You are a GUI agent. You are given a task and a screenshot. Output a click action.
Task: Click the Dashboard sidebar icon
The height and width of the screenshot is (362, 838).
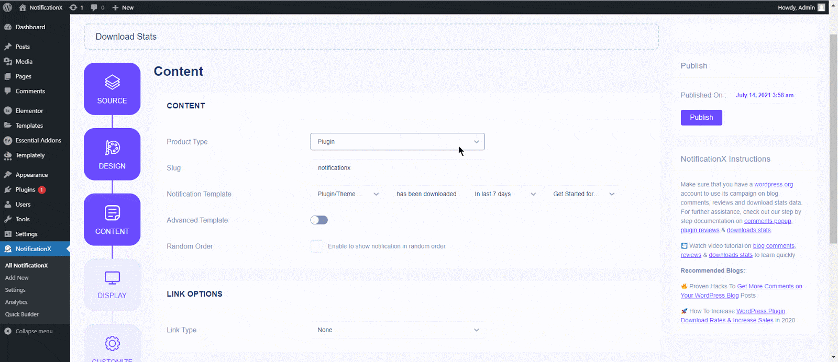coord(8,27)
